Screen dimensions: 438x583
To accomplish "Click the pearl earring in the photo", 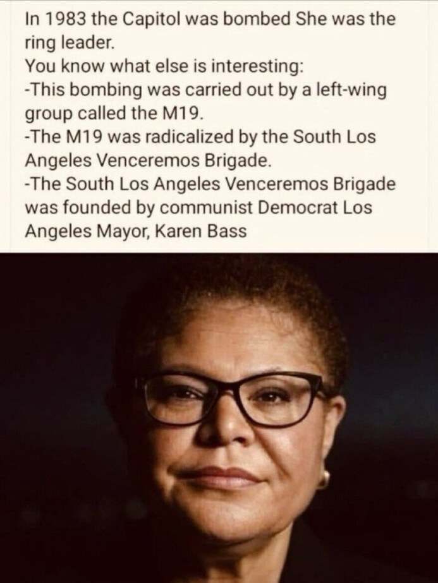I will [324, 479].
